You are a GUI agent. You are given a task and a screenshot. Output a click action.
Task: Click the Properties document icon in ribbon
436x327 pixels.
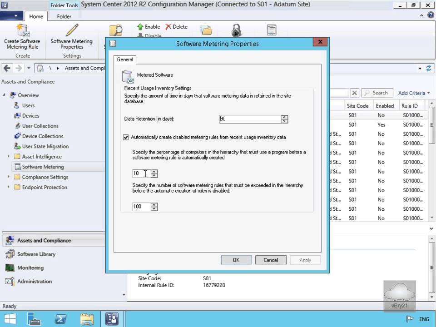[x=272, y=30]
